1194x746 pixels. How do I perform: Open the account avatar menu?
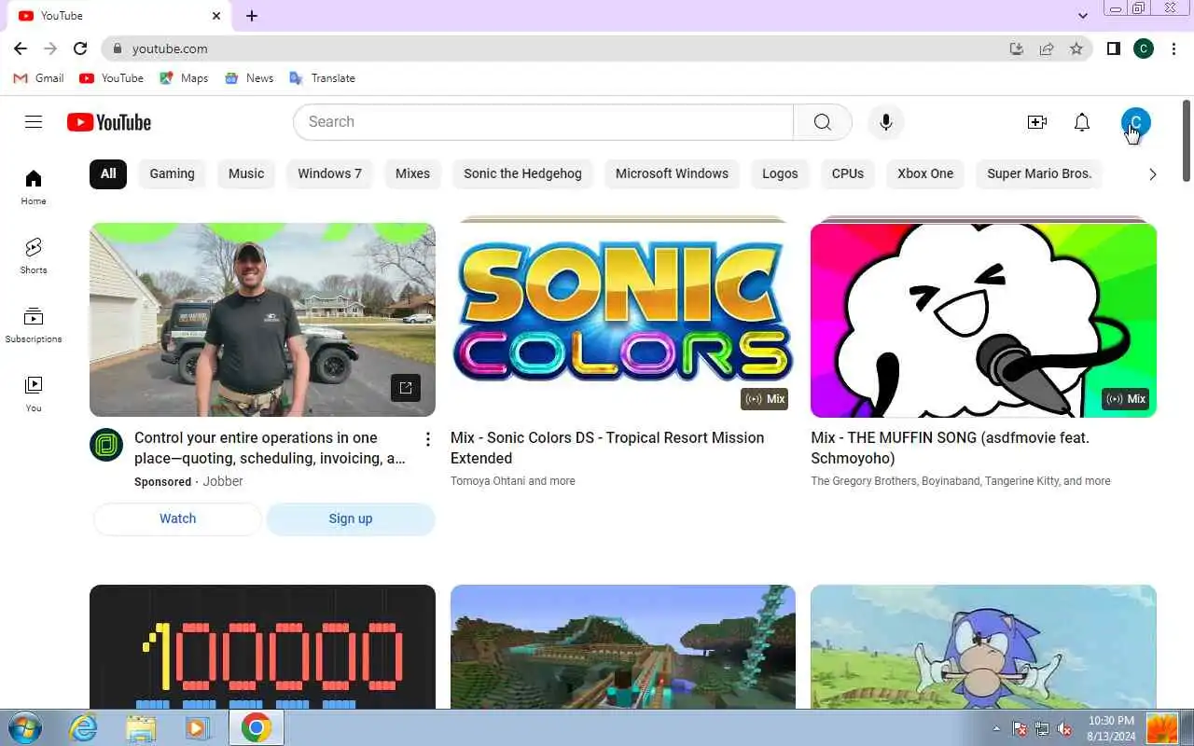point(1135,122)
